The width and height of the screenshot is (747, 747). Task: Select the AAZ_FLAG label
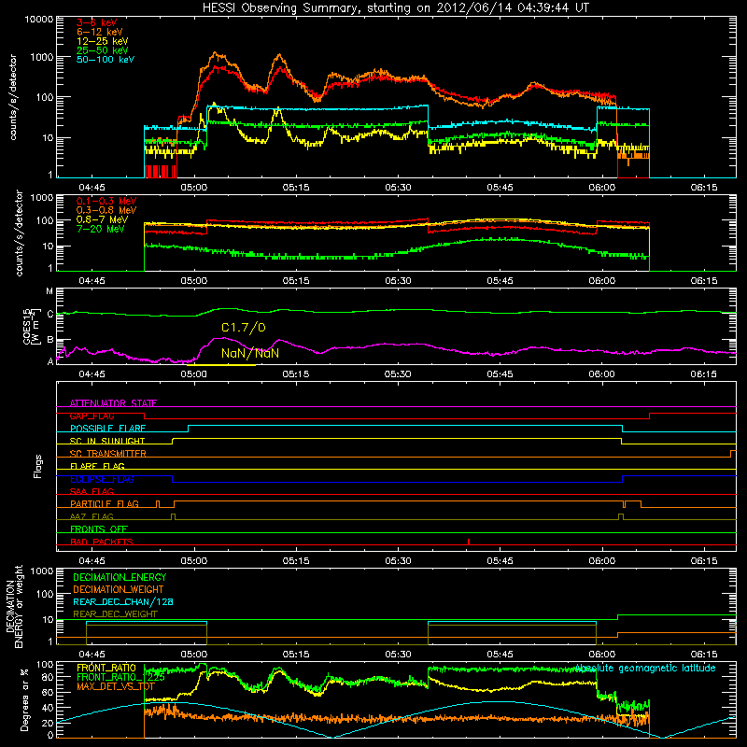[92, 516]
